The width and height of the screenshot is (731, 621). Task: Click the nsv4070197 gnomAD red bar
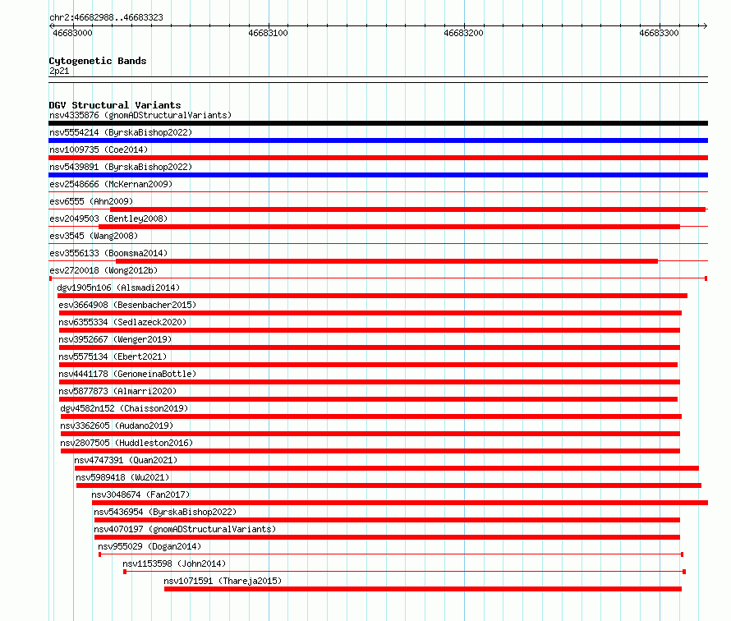click(x=387, y=537)
